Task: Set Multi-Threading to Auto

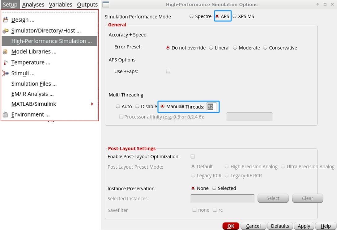Action: (118, 106)
